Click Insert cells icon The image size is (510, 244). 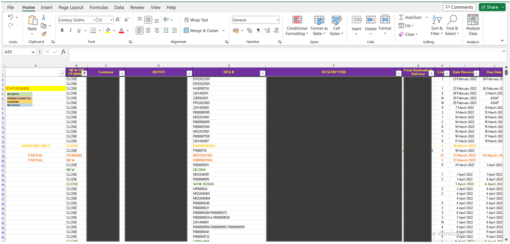(x=357, y=20)
